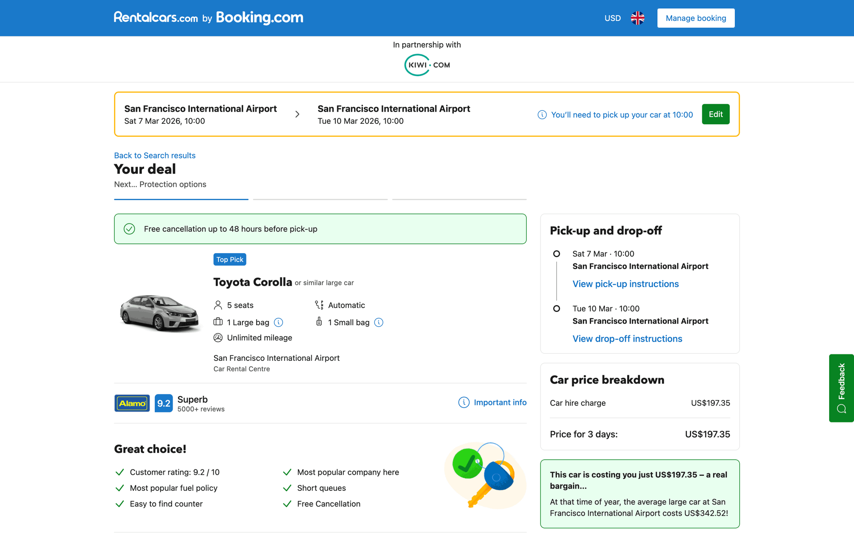Click the third grey progress step bar
This screenshot has width=854, height=534.
tap(459, 199)
